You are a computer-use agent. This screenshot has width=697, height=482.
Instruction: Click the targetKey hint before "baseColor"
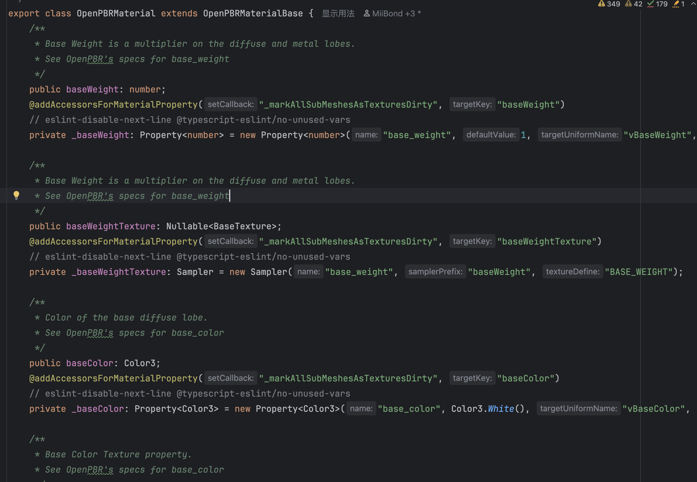pos(472,378)
